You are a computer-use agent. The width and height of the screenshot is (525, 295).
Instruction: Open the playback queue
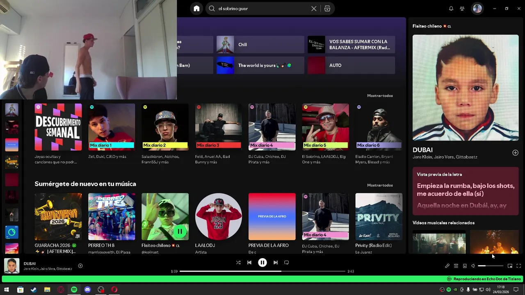click(456, 266)
